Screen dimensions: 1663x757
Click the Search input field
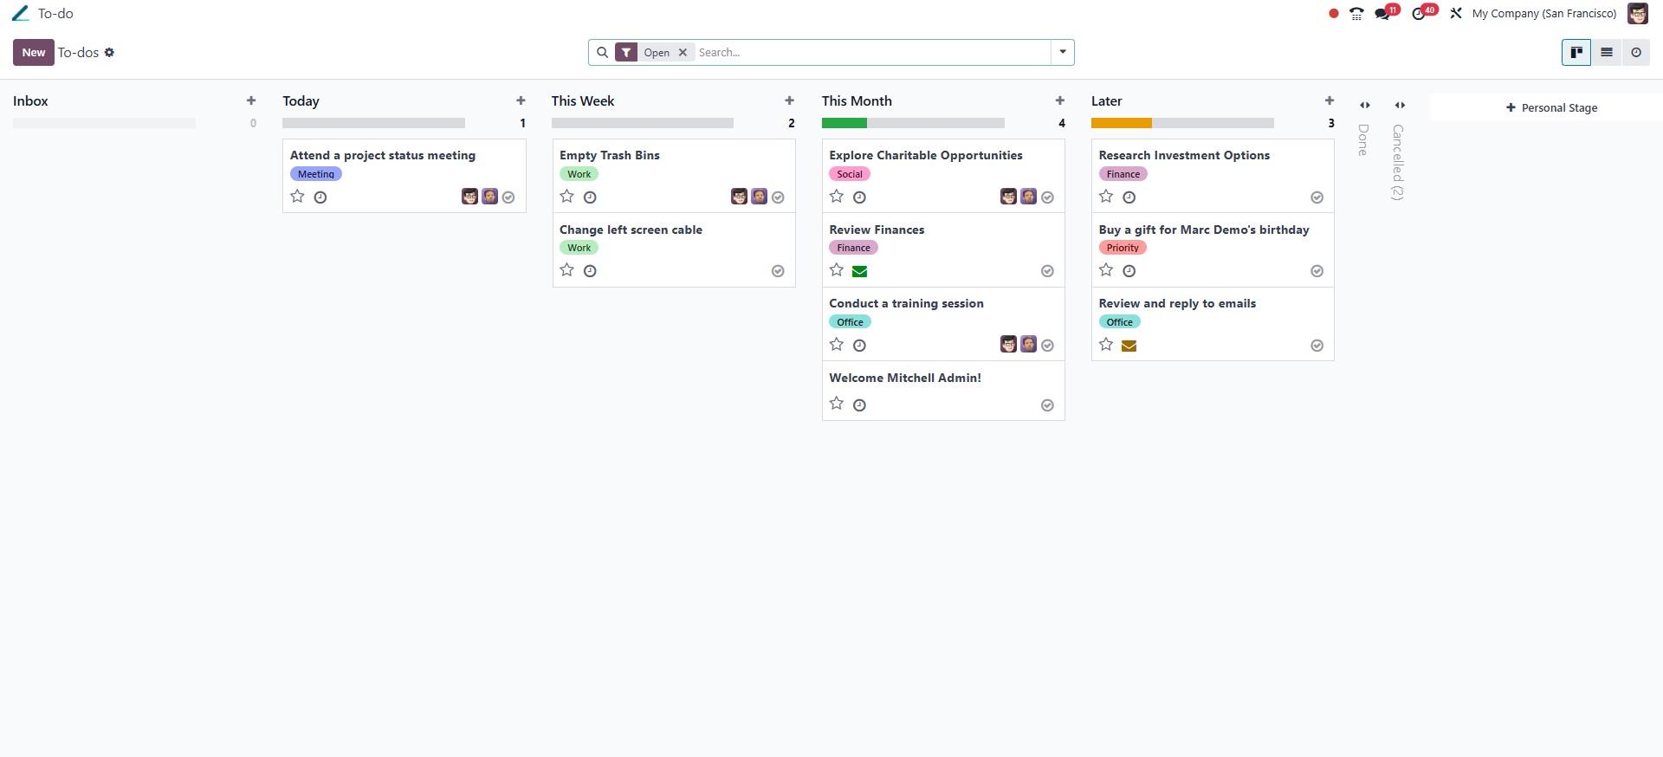click(x=870, y=53)
